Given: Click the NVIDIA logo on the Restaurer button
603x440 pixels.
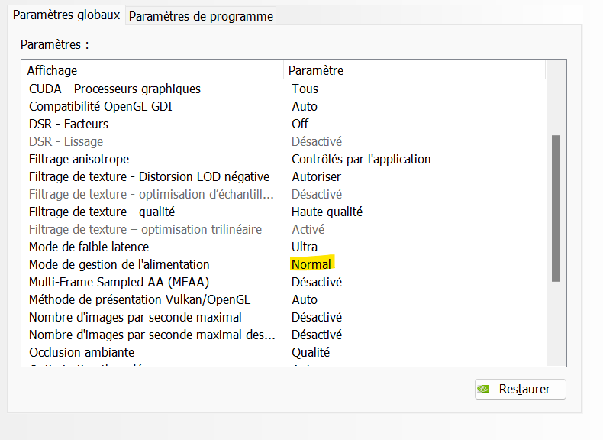Looking at the screenshot, I should tap(484, 389).
